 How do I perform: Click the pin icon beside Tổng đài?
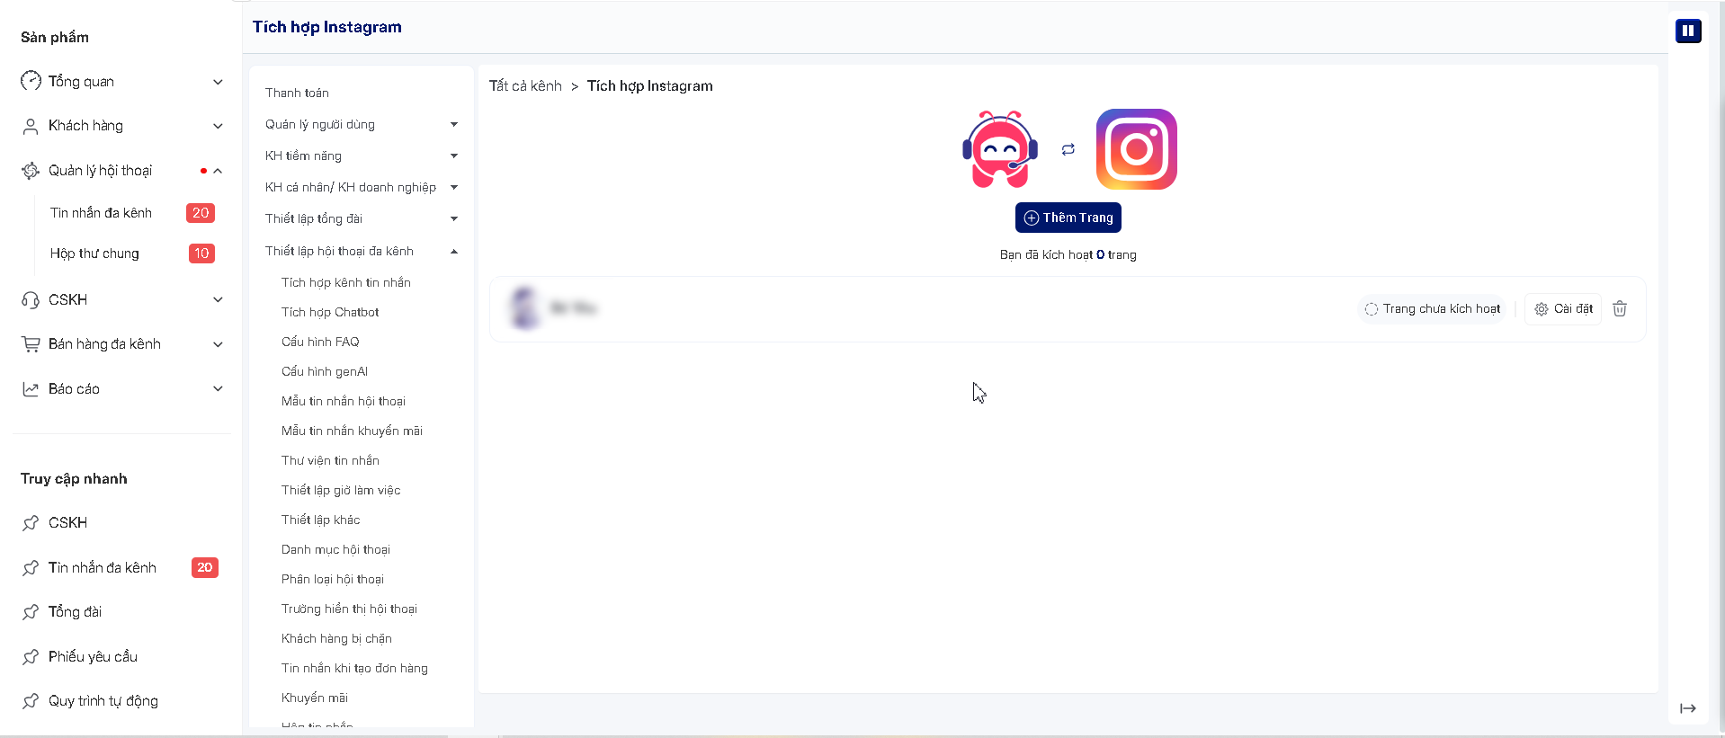pos(31,612)
